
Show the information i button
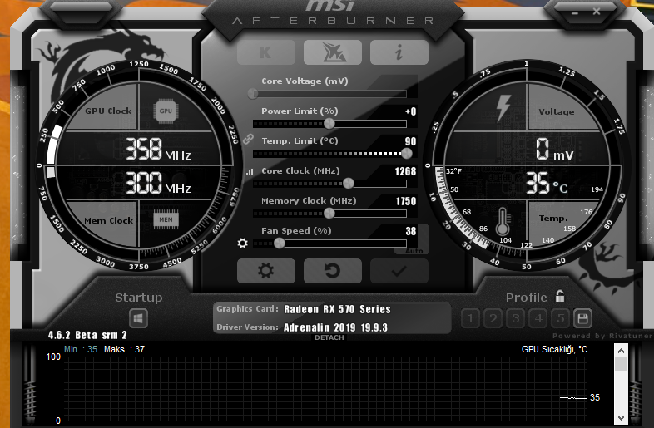[399, 52]
